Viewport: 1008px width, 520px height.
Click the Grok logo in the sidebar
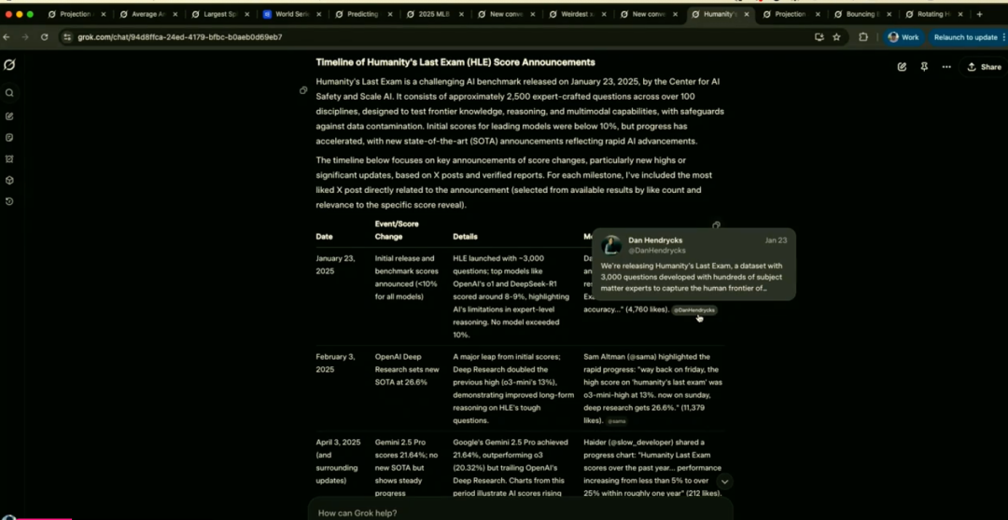(9, 65)
